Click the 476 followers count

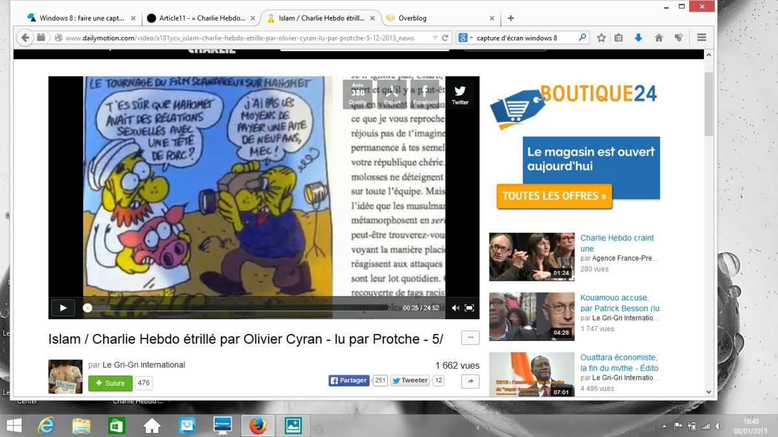143,383
